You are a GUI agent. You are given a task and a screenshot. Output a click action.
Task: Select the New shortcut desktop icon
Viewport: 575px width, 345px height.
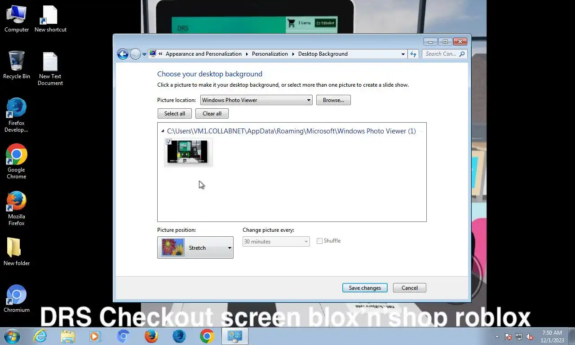pos(50,19)
